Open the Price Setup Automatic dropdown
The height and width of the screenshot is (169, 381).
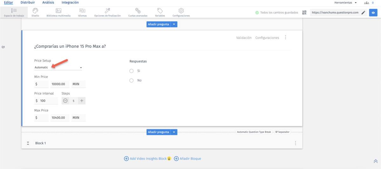(58, 67)
